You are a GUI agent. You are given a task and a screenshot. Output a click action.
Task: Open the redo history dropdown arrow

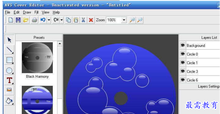(x=61, y=20)
